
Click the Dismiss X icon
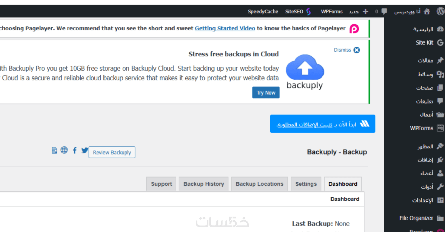[x=357, y=50]
